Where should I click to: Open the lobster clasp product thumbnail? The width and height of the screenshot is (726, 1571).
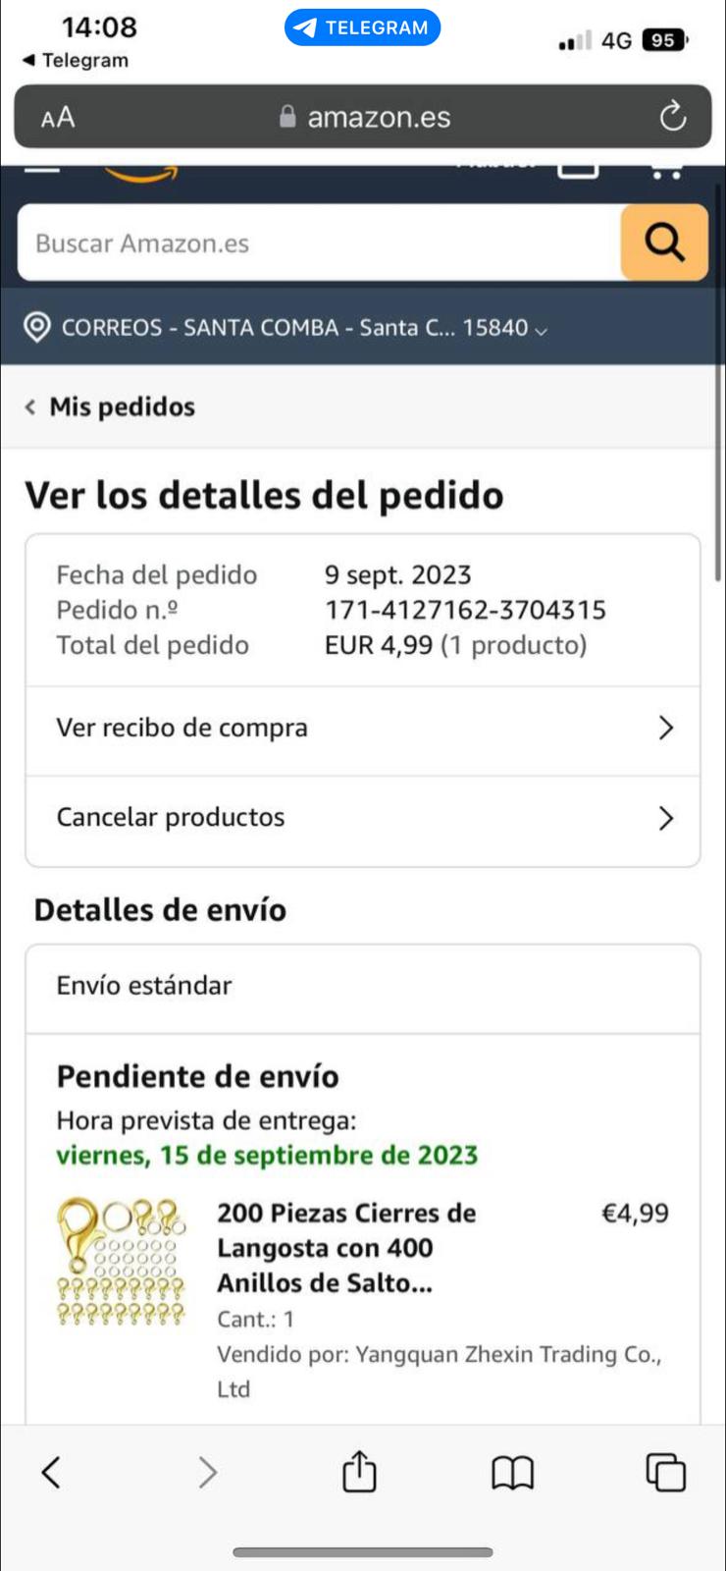(121, 1264)
